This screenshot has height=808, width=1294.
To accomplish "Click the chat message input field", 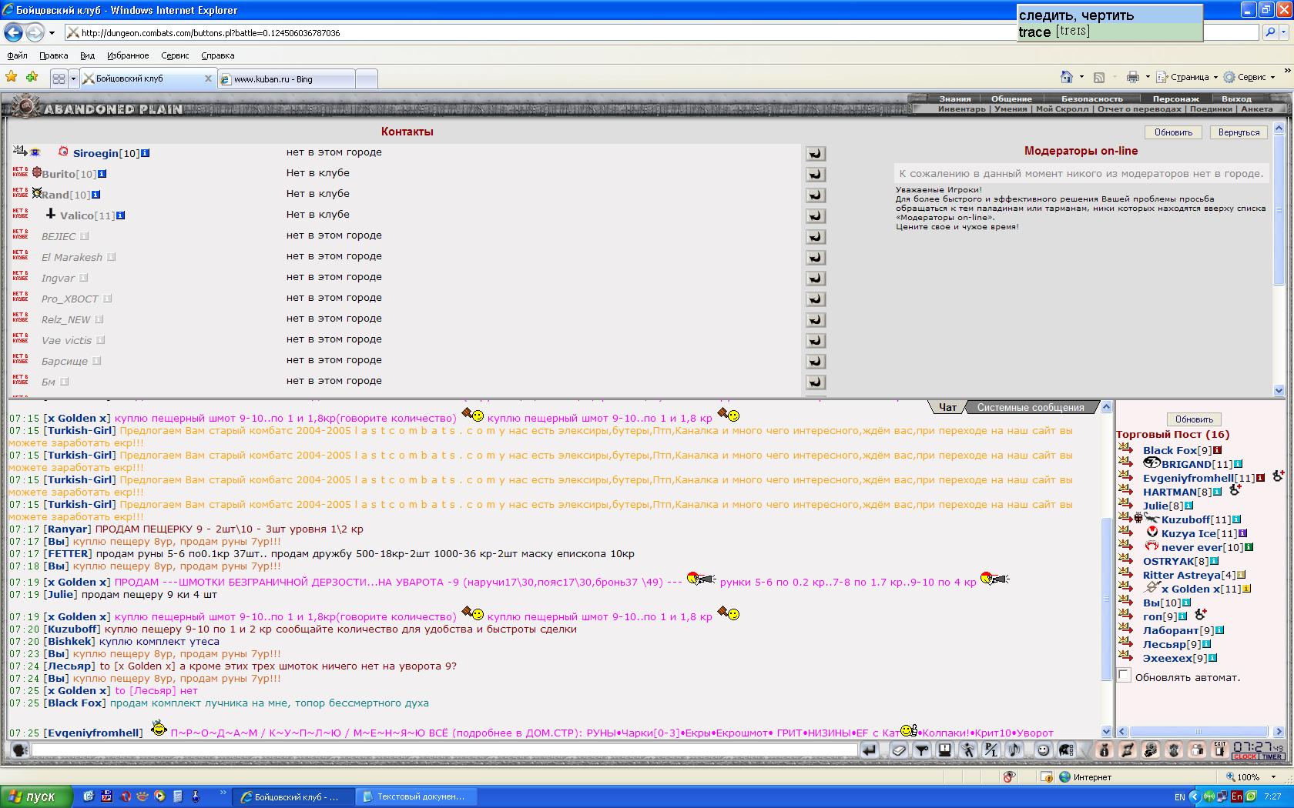I will click(444, 750).
